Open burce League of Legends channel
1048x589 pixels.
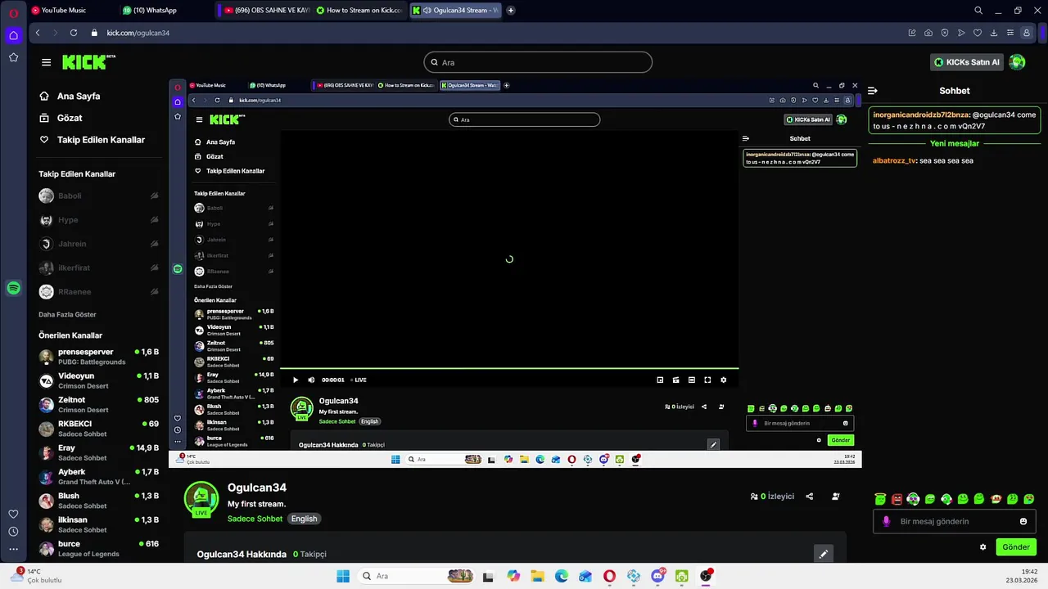(x=99, y=548)
